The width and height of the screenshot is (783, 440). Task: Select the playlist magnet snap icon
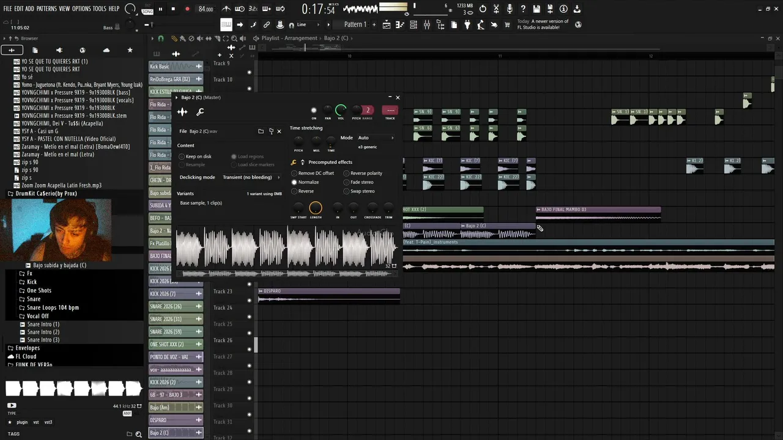pyautogui.click(x=161, y=38)
